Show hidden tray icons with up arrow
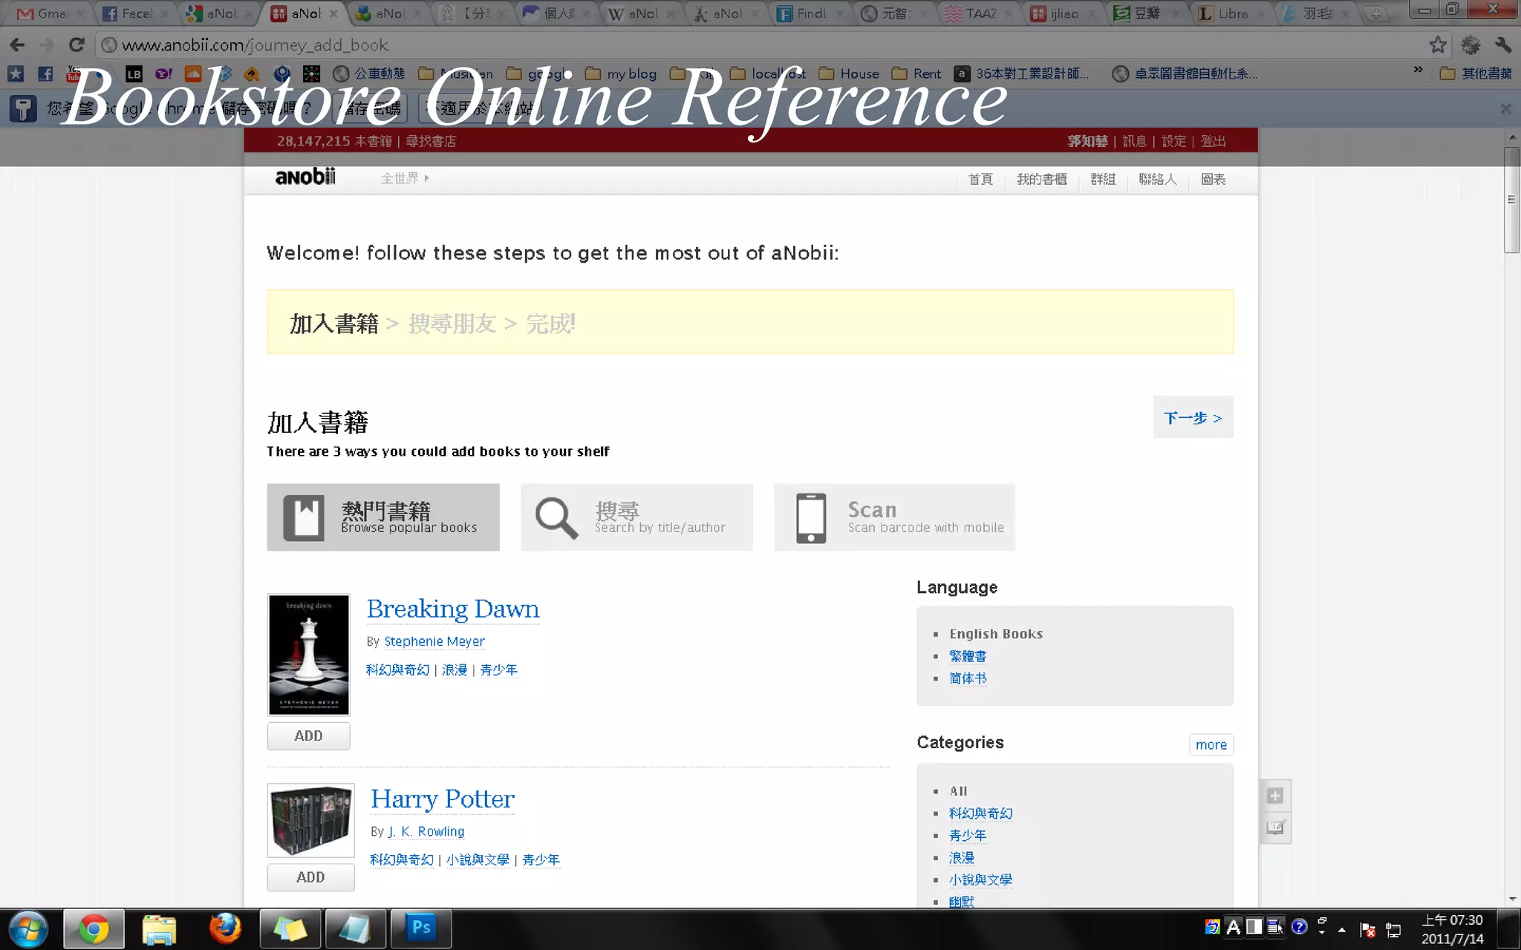The width and height of the screenshot is (1521, 950). 1341,929
